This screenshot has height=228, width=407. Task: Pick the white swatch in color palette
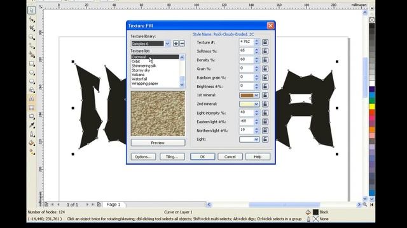(x=372, y=84)
